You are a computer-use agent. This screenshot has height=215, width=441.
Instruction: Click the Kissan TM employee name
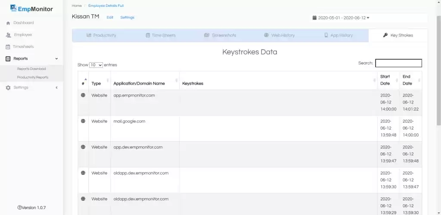86,17
